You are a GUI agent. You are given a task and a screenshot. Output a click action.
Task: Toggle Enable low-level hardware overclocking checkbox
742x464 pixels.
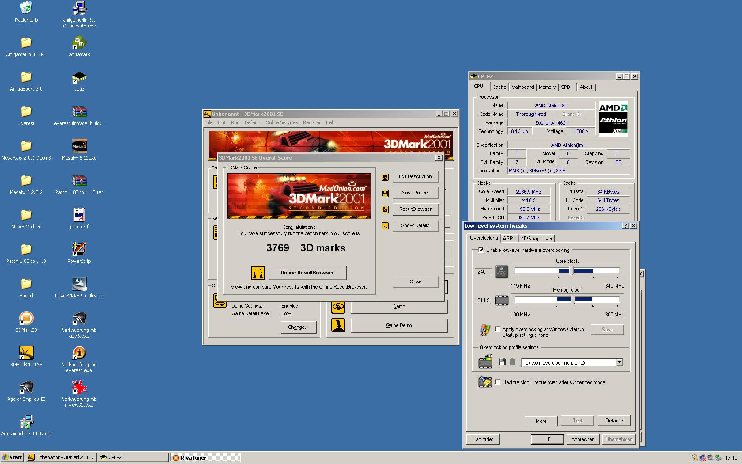point(481,250)
